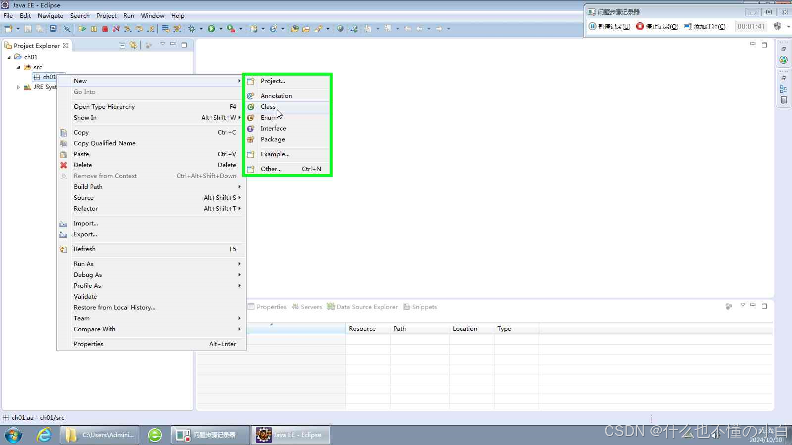Open the Compare With submenu
This screenshot has height=445, width=792.
(151, 329)
